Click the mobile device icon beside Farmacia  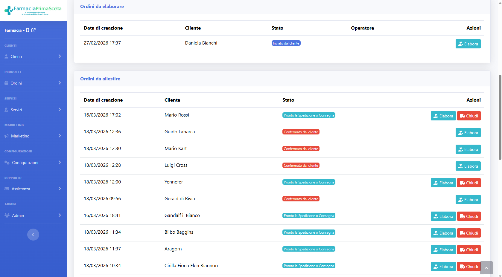(x=28, y=30)
